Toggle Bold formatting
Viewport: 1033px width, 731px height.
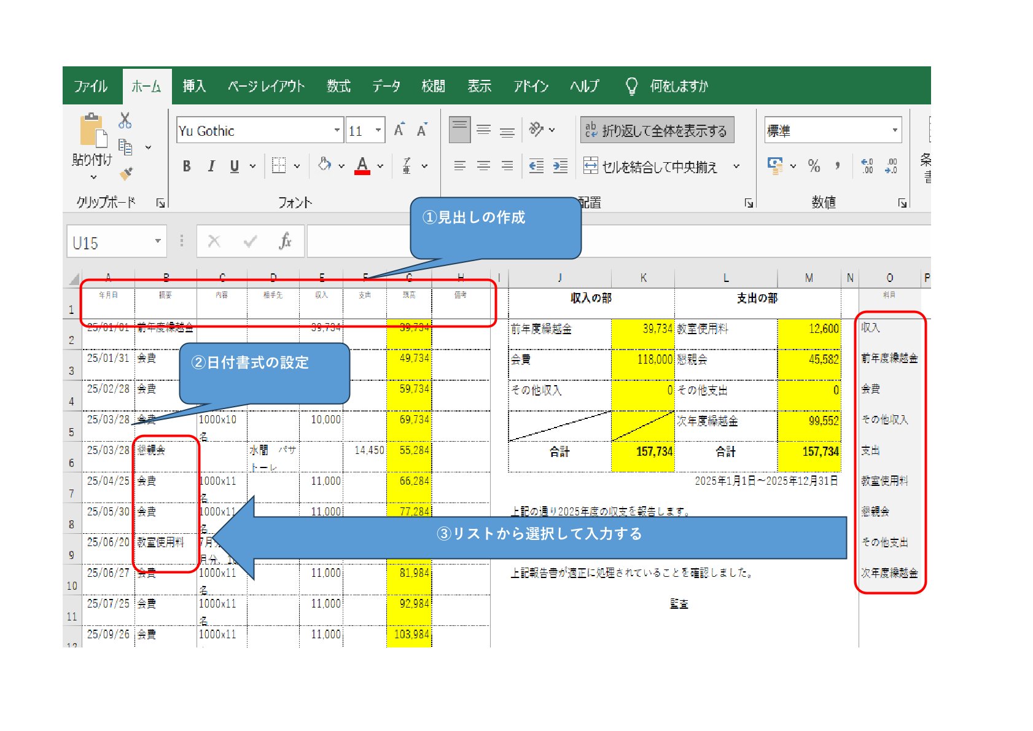(187, 166)
